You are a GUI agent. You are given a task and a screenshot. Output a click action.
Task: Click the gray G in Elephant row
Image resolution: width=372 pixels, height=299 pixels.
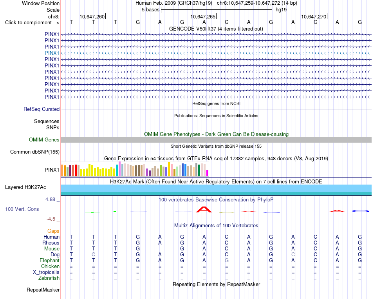[x=227, y=260]
